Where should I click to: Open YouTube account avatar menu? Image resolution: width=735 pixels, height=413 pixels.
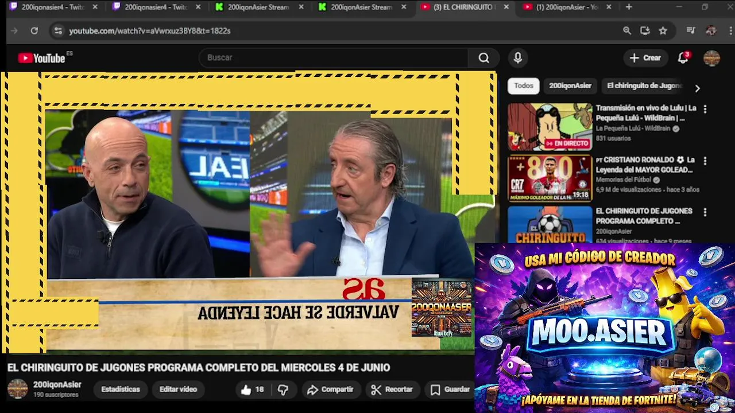coord(711,58)
